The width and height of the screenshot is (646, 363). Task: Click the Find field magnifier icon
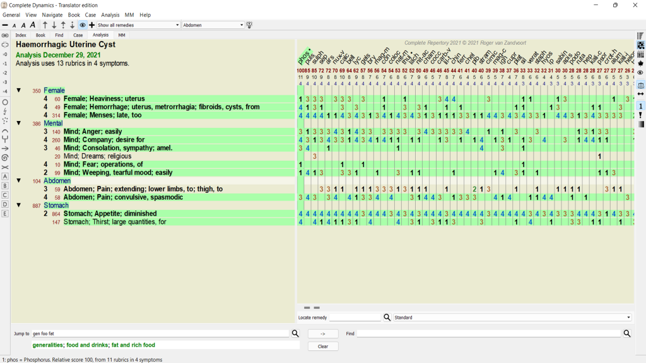pos(627,333)
